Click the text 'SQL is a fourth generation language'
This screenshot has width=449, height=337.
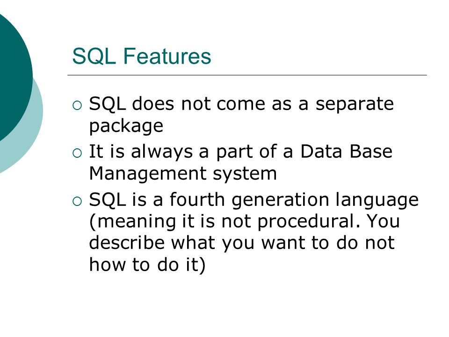pyautogui.click(x=253, y=200)
